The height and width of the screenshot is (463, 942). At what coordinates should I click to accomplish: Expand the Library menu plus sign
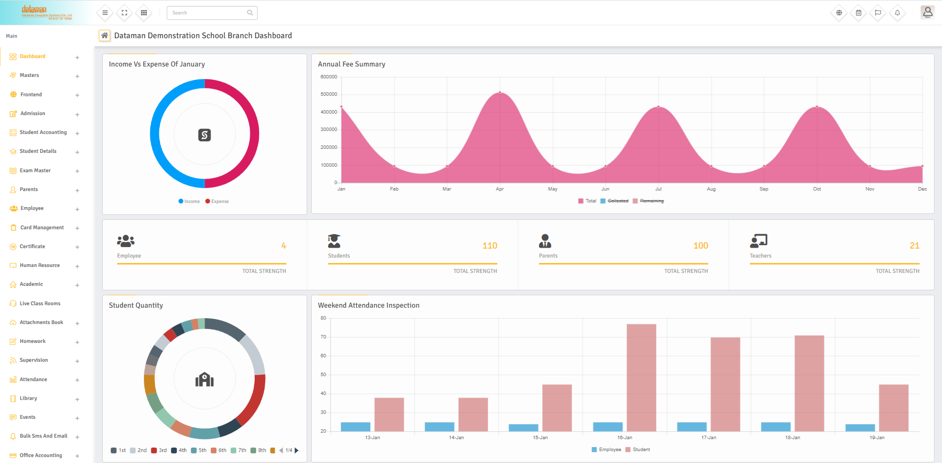click(x=77, y=399)
